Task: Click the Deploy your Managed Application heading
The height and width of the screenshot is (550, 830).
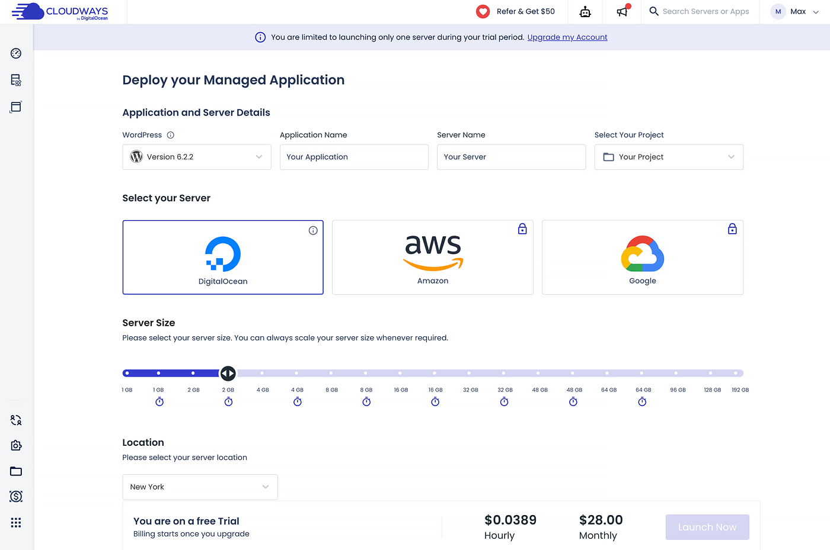Action: (234, 80)
